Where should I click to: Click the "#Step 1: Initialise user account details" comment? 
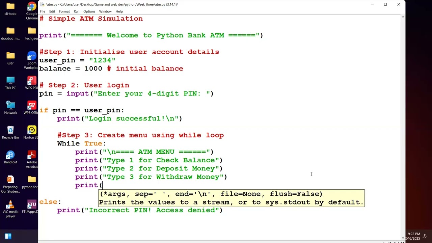(x=129, y=52)
